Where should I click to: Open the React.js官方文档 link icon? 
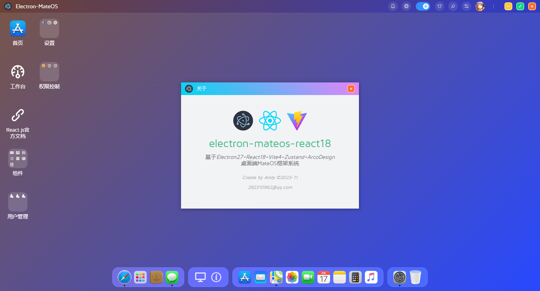[x=18, y=115]
